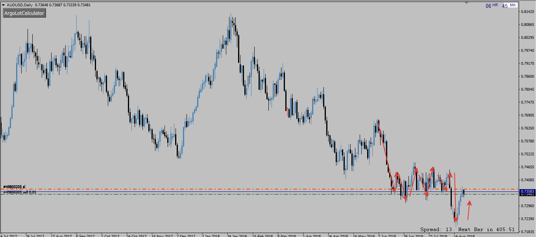
Task: Click the 0.74085 price scale label
Action: click(527, 180)
